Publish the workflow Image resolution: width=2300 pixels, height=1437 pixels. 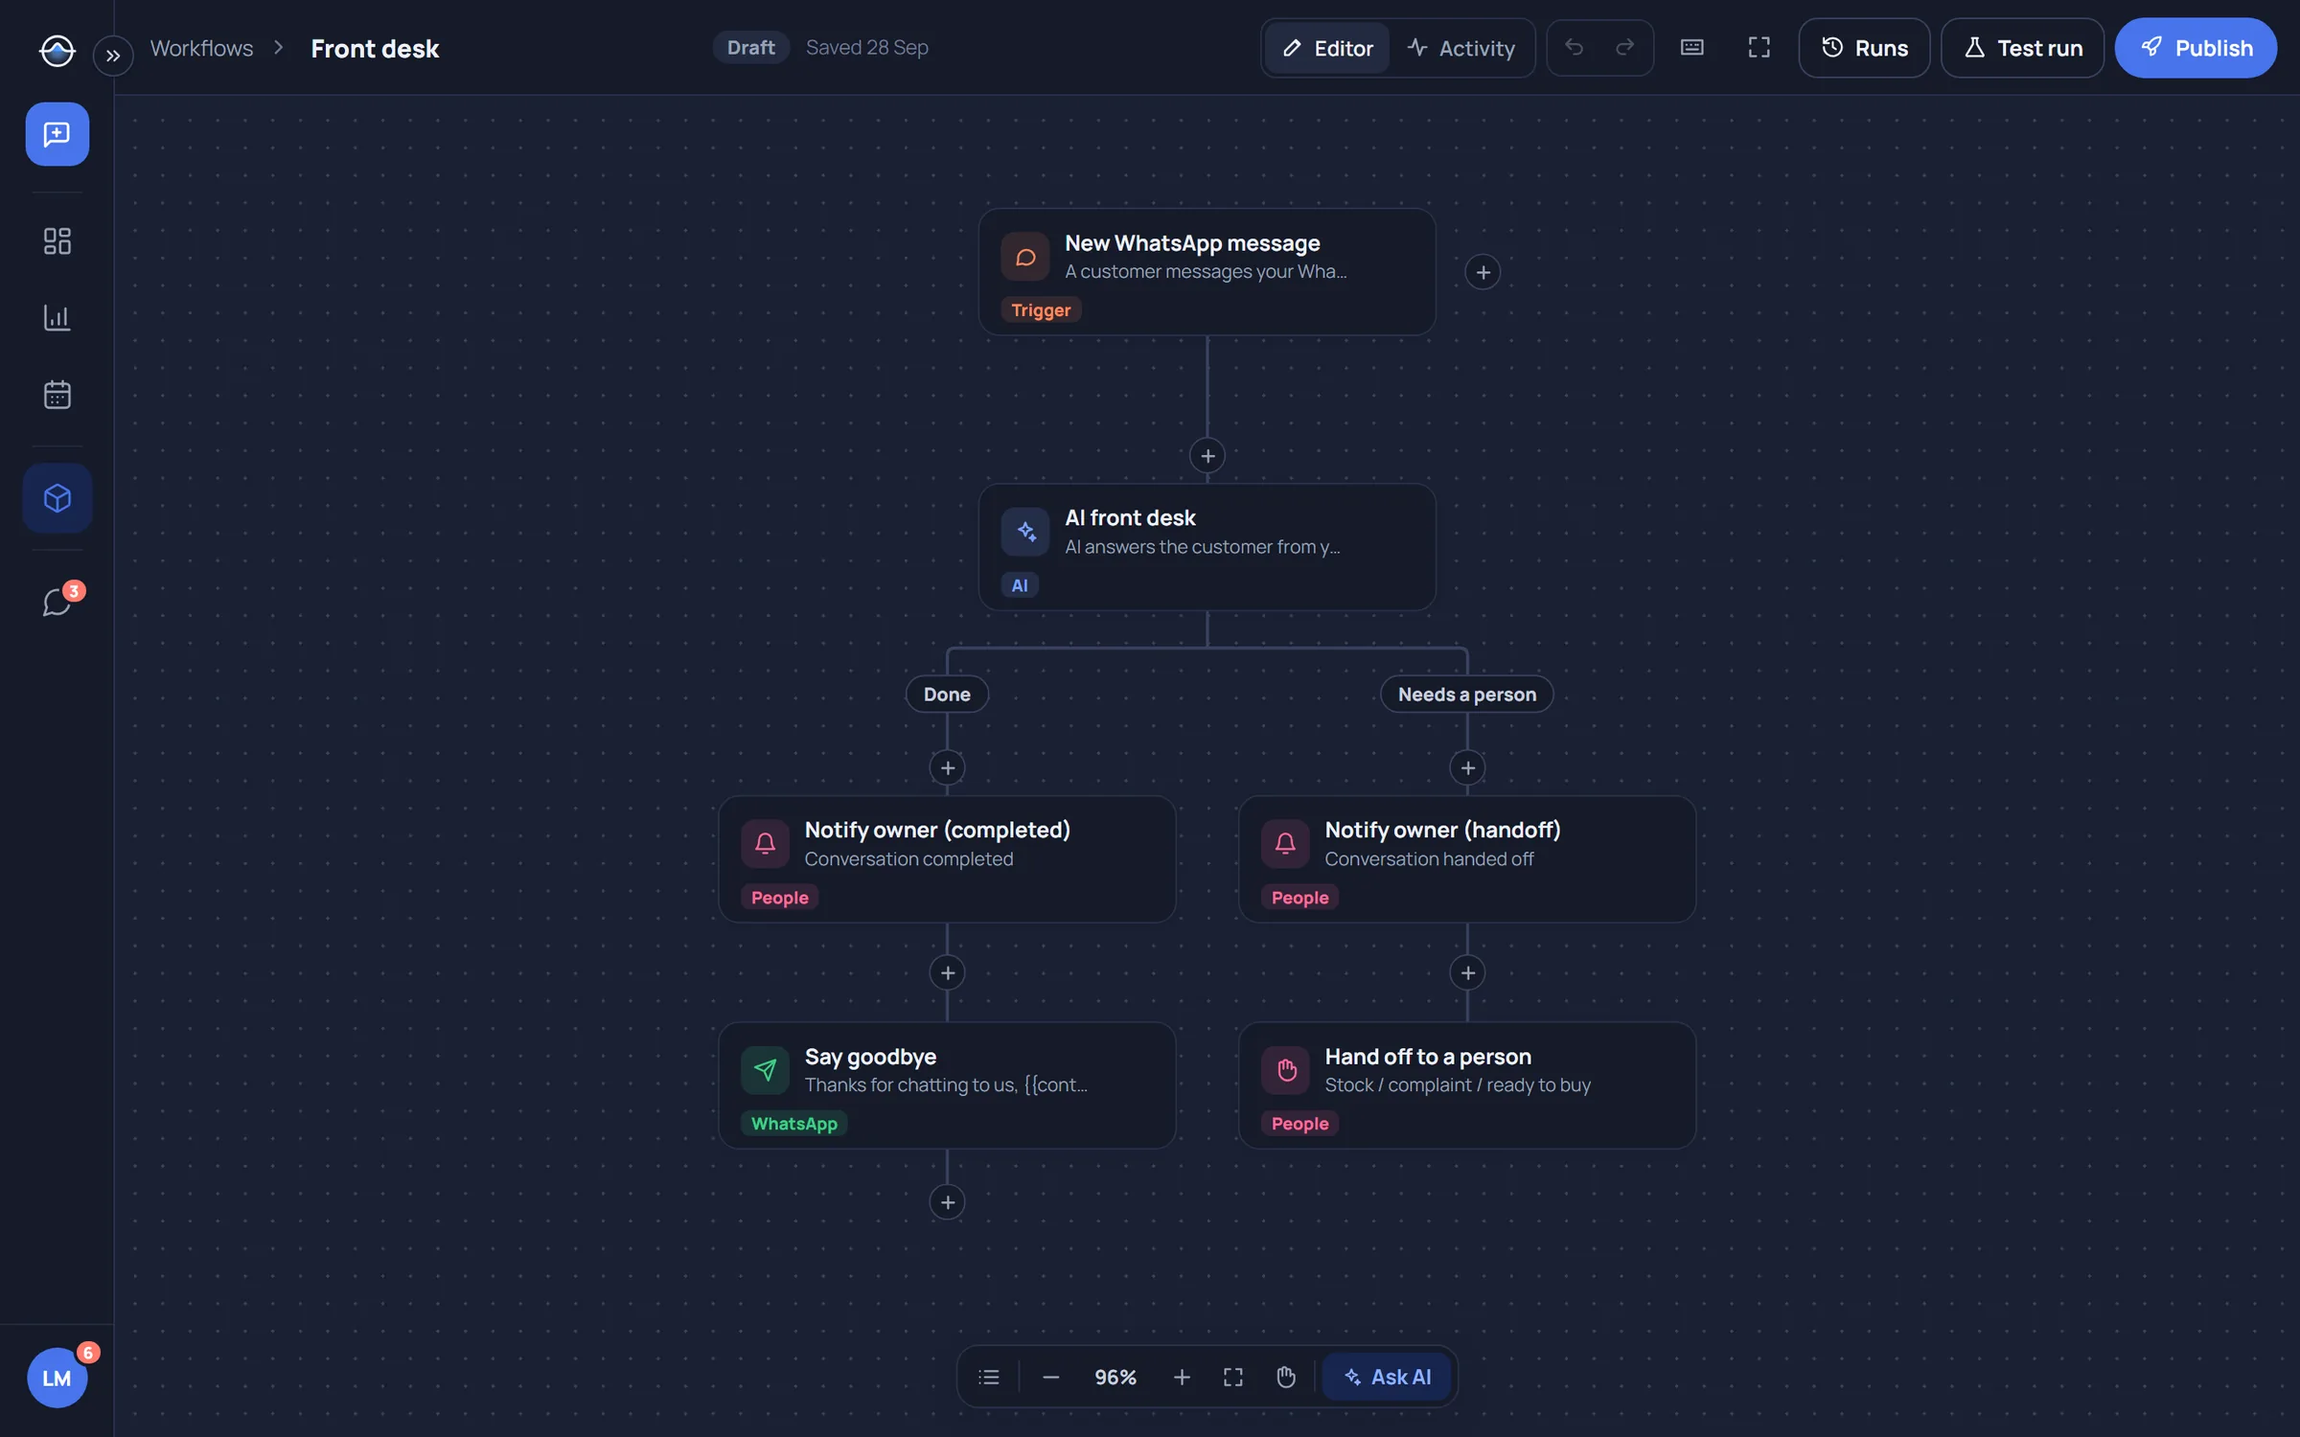[2196, 48]
